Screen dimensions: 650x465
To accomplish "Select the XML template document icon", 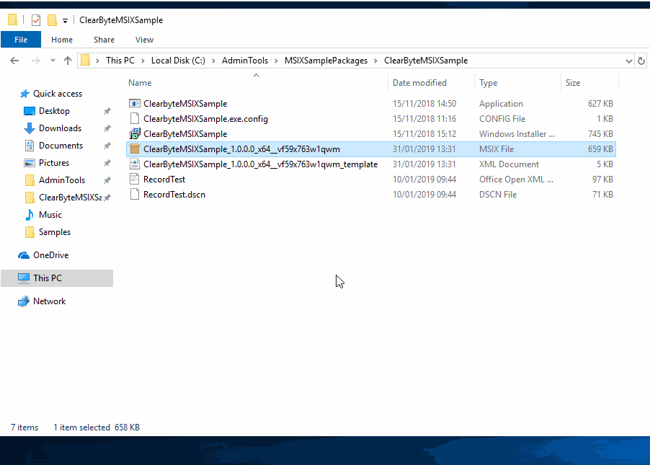I will coord(134,164).
